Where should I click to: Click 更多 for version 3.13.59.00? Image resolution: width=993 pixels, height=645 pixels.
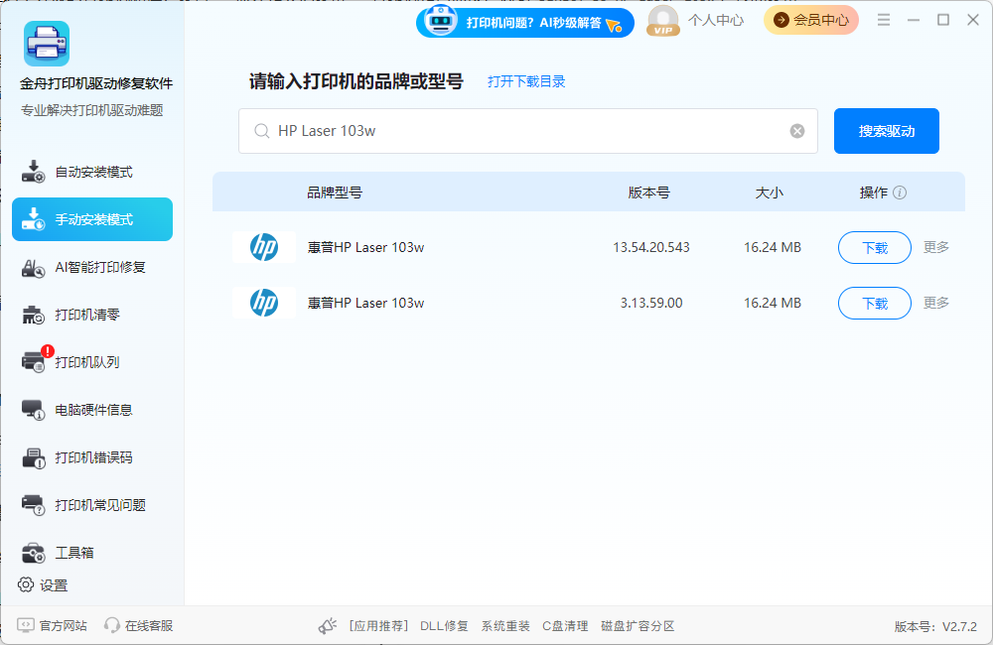pos(936,303)
